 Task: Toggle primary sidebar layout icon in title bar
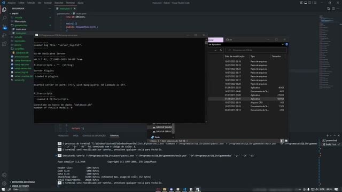pos(301,3)
